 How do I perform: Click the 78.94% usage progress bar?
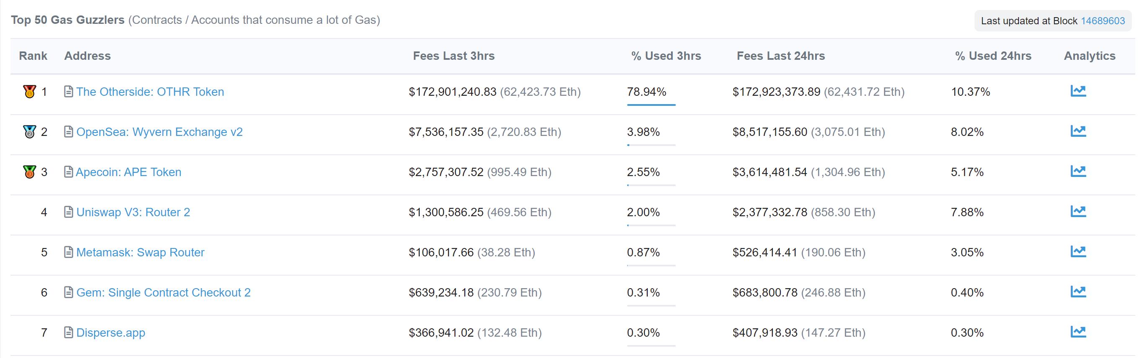pyautogui.click(x=651, y=105)
